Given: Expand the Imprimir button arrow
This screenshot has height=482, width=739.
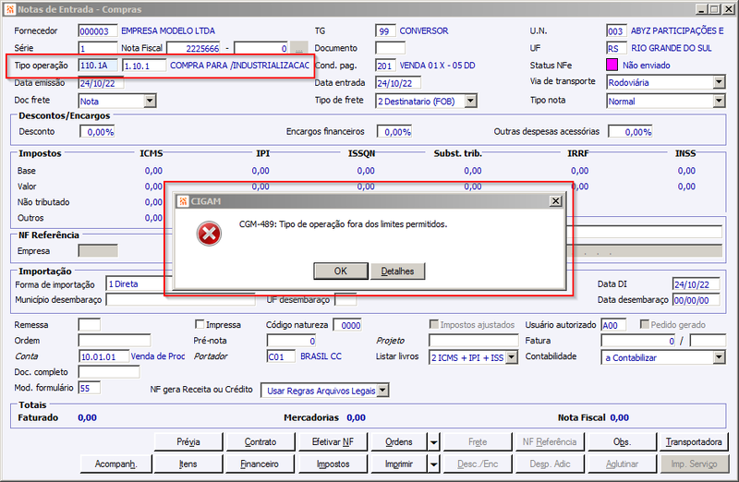Looking at the screenshot, I should pyautogui.click(x=433, y=464).
